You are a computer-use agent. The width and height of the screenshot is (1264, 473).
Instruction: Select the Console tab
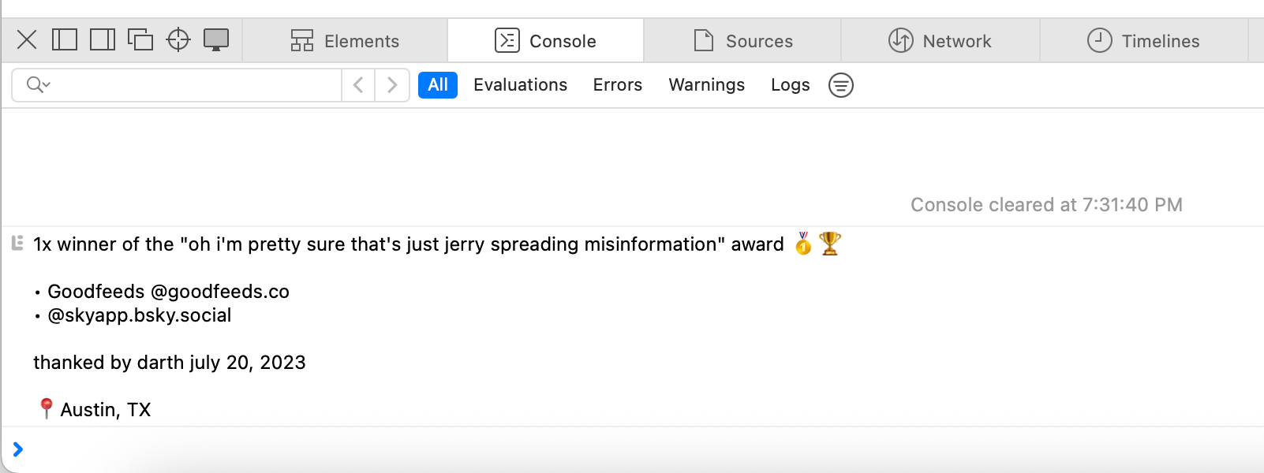pos(546,41)
